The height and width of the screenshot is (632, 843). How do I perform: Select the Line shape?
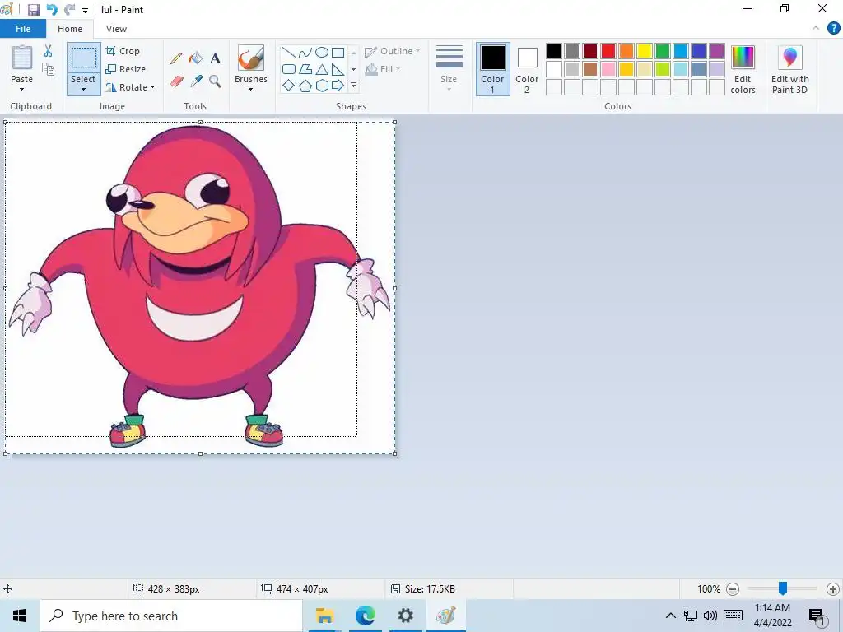pyautogui.click(x=289, y=53)
